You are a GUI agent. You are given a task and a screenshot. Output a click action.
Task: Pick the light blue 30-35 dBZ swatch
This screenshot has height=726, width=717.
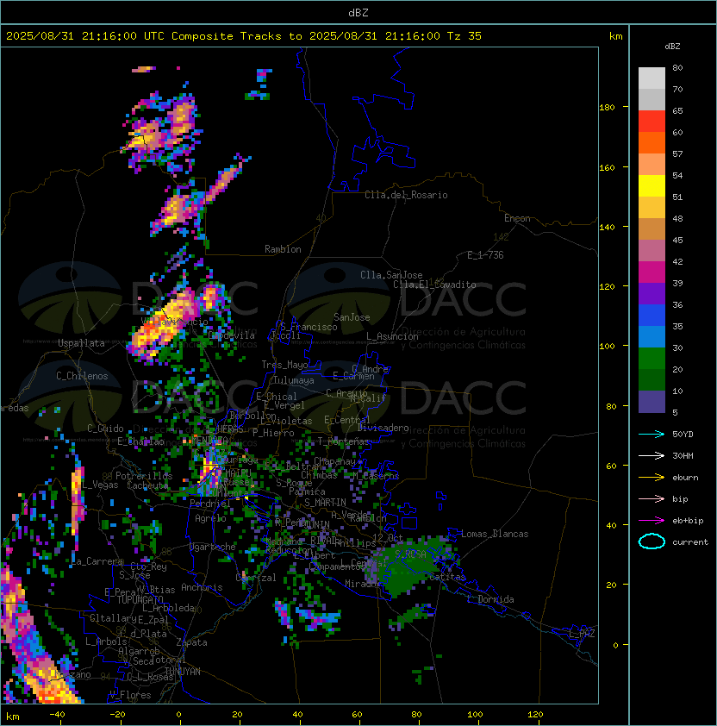pyautogui.click(x=652, y=336)
